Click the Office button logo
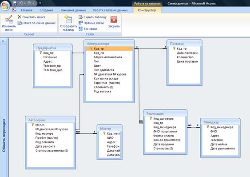Image resolution: width=250 pixels, height=177 pixels. (x=5, y=6)
